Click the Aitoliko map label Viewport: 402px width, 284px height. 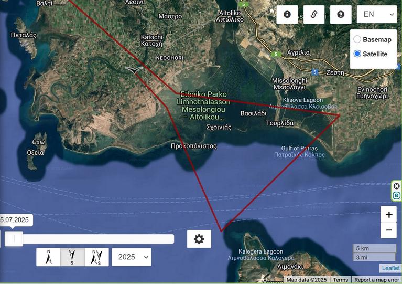pos(230,16)
